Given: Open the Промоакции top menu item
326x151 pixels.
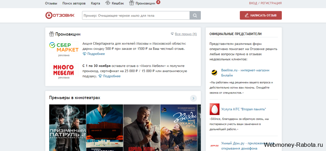Looking at the screenshot, I should 145,3.
